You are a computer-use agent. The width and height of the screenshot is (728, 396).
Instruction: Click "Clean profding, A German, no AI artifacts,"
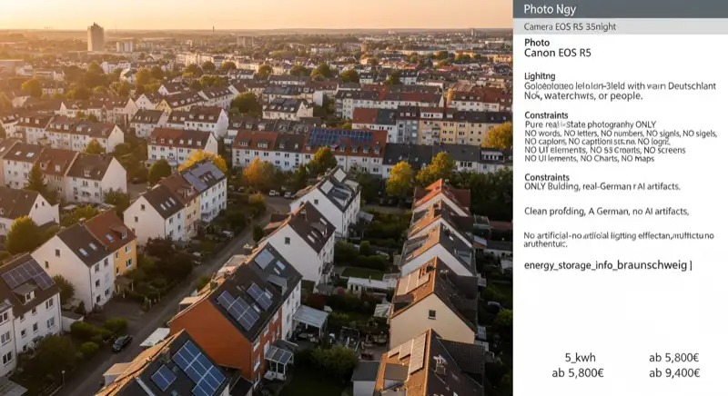[606, 212]
